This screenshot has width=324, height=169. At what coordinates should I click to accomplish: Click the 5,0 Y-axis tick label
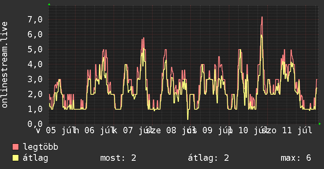click(35, 50)
